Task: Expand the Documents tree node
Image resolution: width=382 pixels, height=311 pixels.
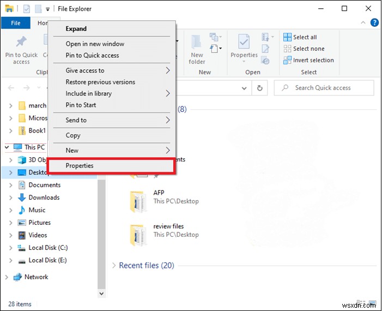Action: [x=10, y=185]
